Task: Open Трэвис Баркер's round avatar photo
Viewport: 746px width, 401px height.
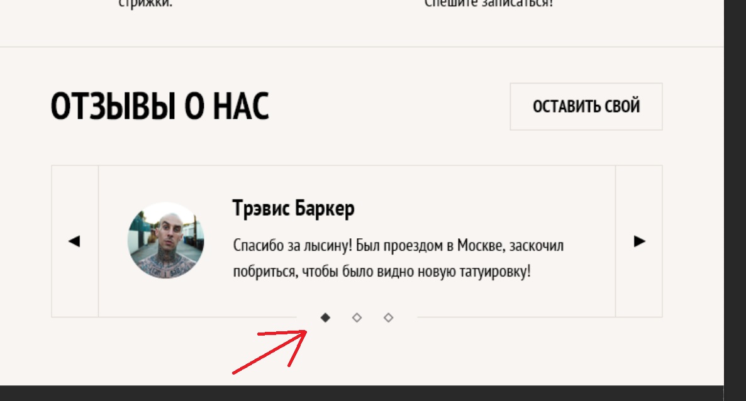Action: pyautogui.click(x=166, y=240)
